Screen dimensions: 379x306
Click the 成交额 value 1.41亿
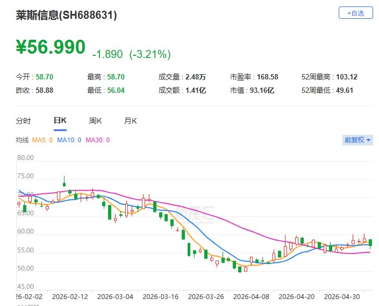196,91
